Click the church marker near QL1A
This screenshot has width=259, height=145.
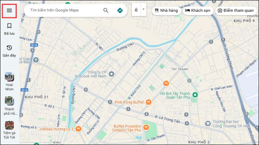pos(36,60)
